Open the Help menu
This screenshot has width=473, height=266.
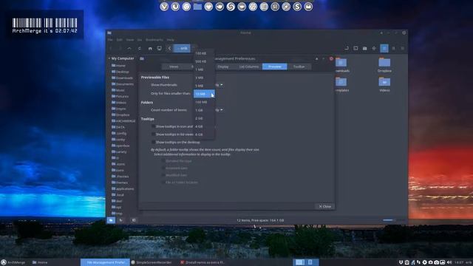[171, 40]
